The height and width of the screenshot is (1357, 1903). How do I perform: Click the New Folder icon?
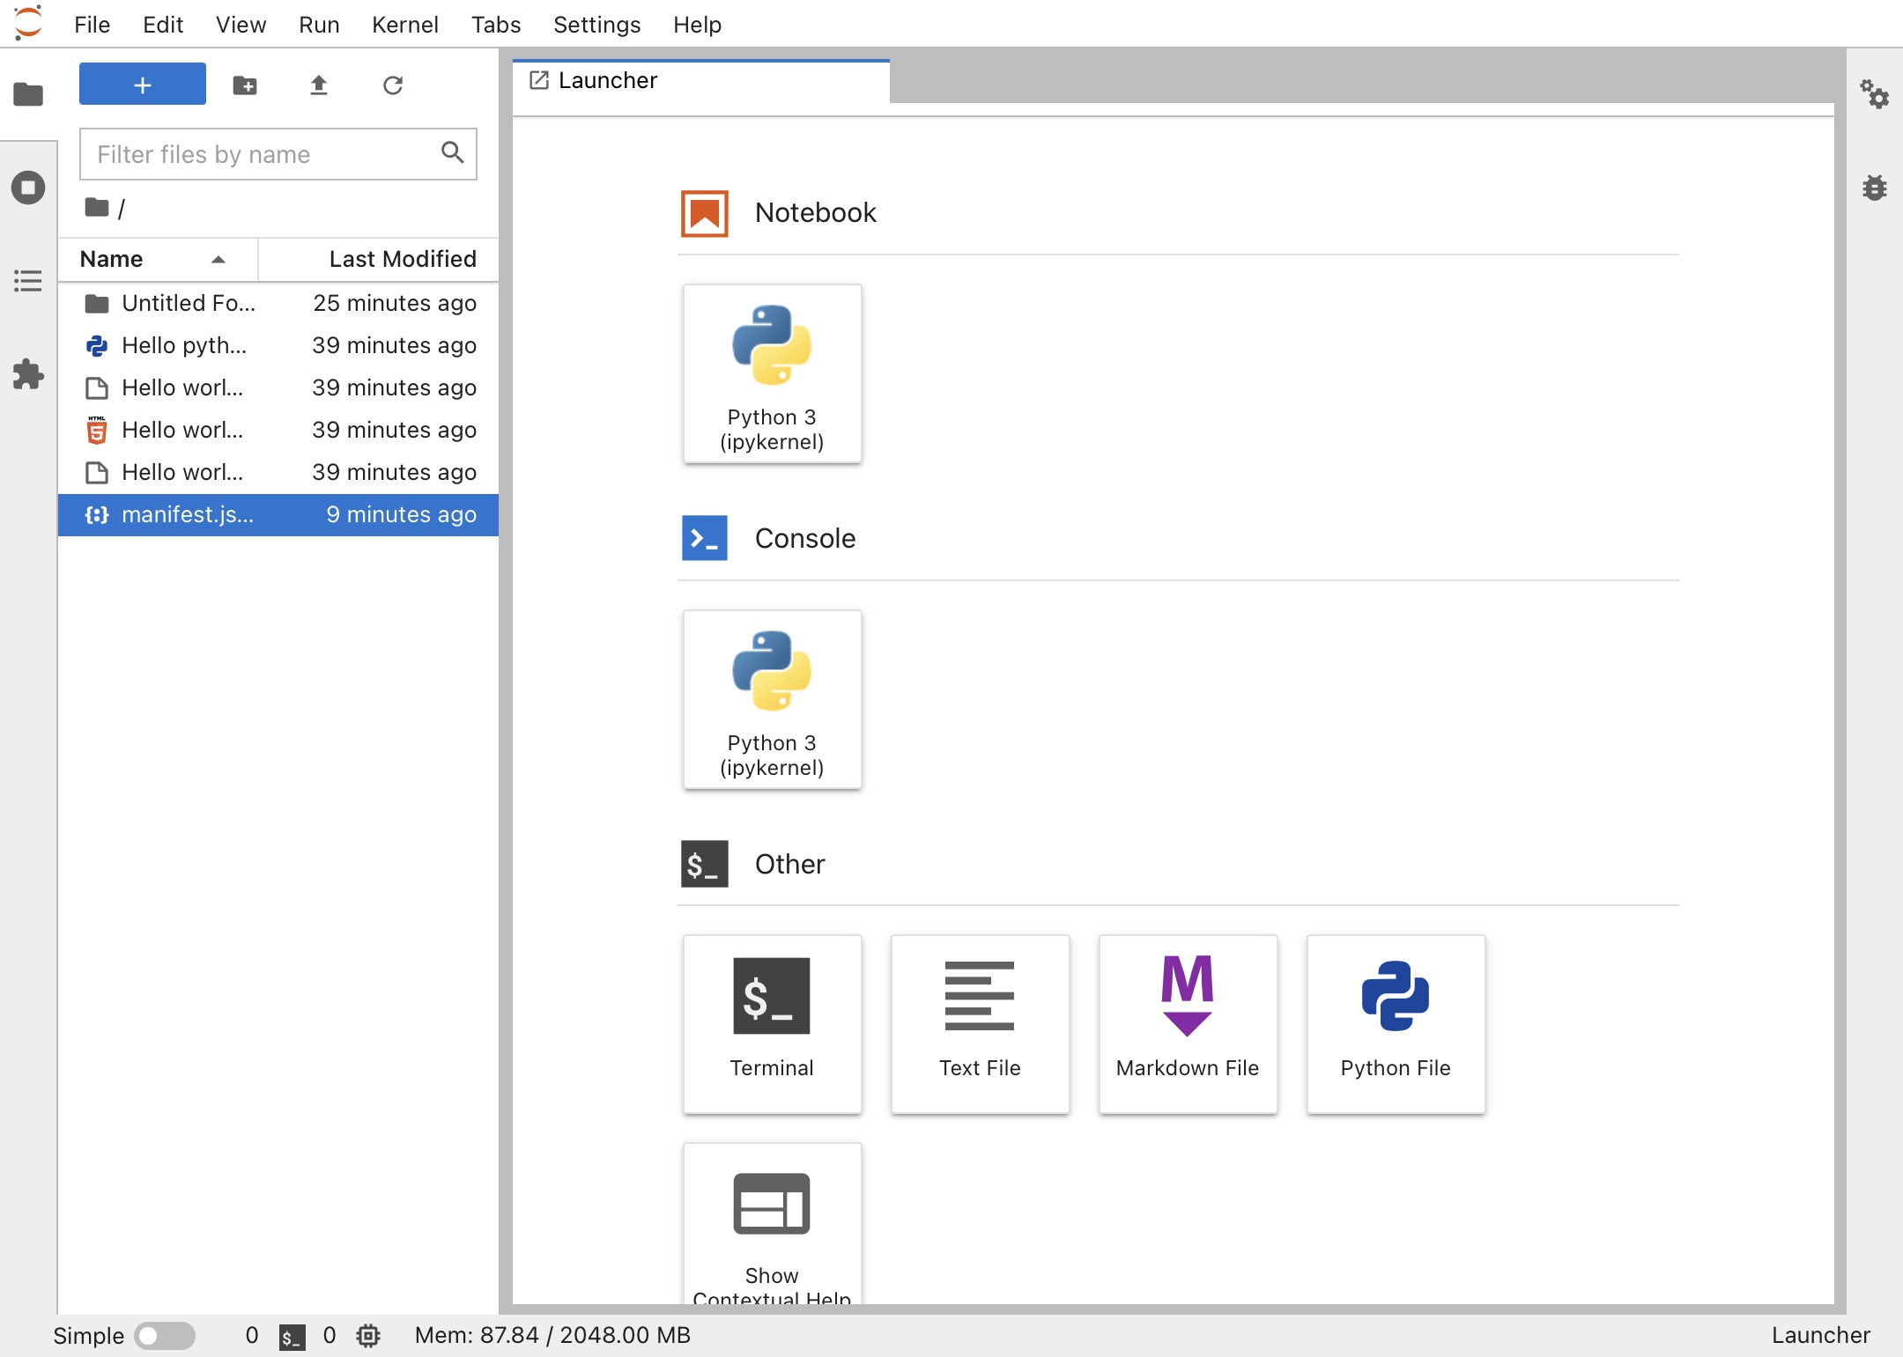pyautogui.click(x=245, y=85)
